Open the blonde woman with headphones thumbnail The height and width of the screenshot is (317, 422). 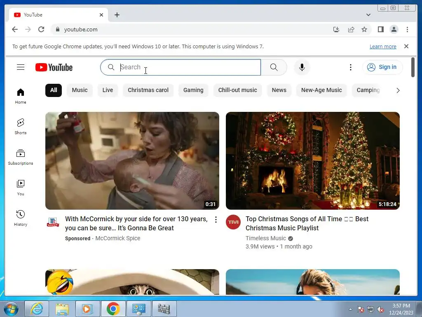point(313,282)
